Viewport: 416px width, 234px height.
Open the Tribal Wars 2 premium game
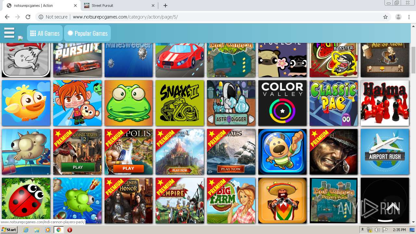point(77,152)
